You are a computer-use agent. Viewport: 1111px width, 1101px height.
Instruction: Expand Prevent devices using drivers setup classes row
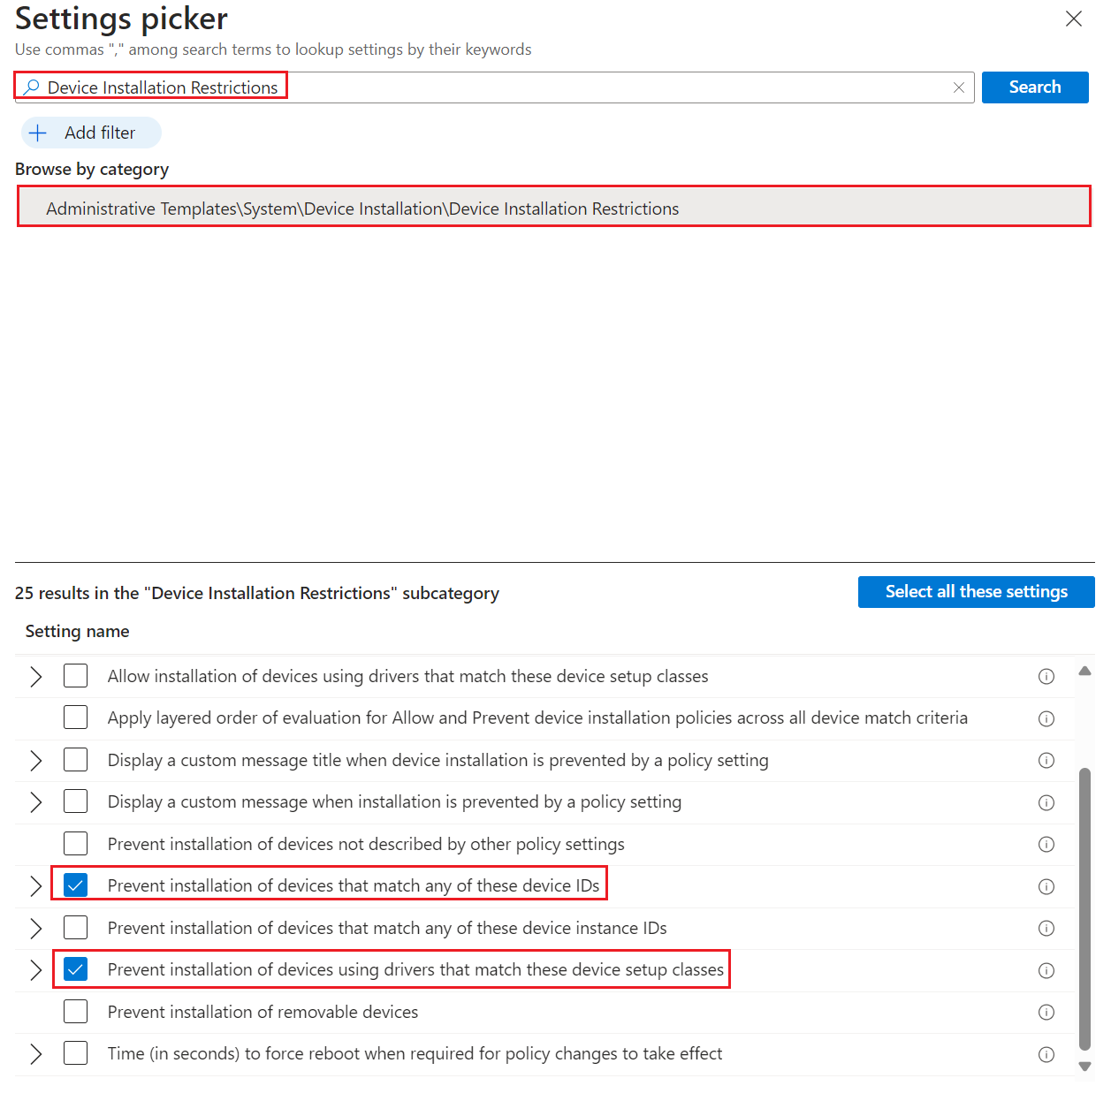(x=35, y=969)
